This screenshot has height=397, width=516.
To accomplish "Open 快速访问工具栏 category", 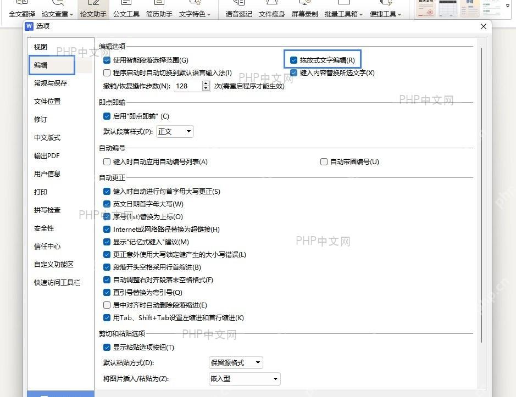I will [57, 283].
